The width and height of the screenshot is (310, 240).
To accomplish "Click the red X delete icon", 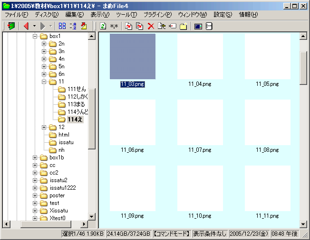I will coord(151,26).
